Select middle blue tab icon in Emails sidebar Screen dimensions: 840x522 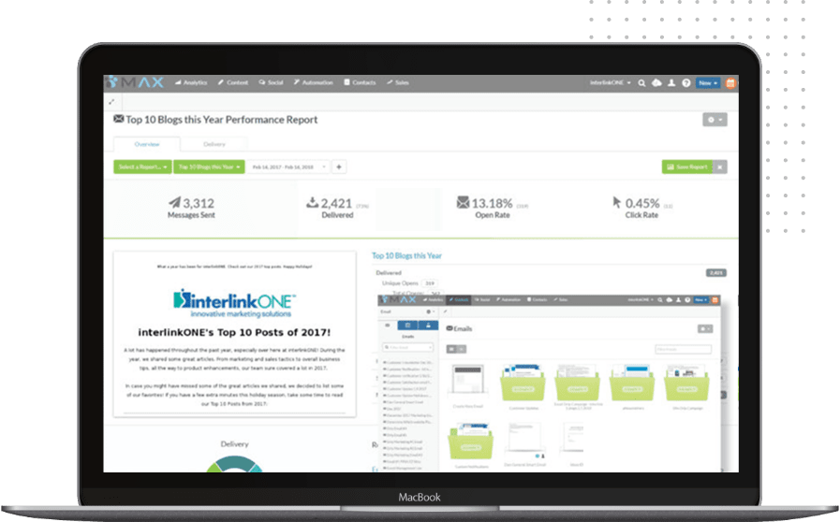click(x=407, y=326)
